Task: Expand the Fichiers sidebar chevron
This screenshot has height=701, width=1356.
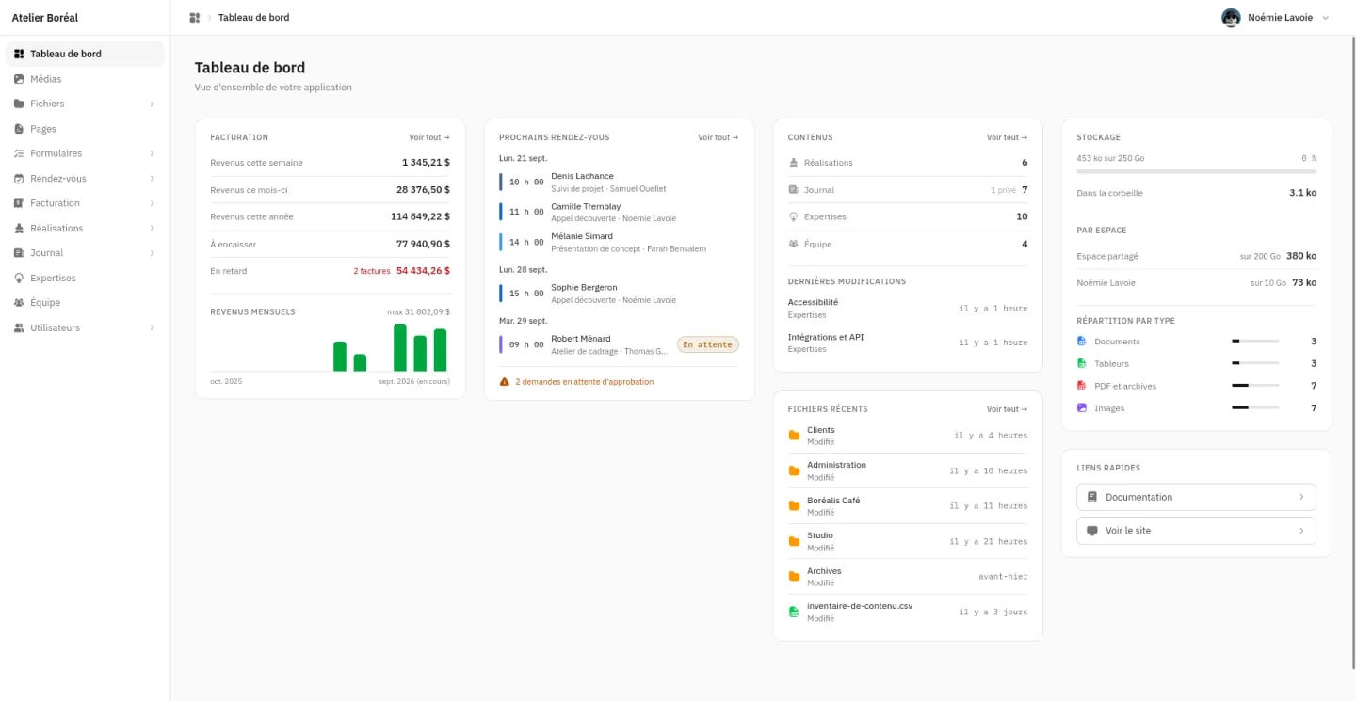Action: coord(153,104)
